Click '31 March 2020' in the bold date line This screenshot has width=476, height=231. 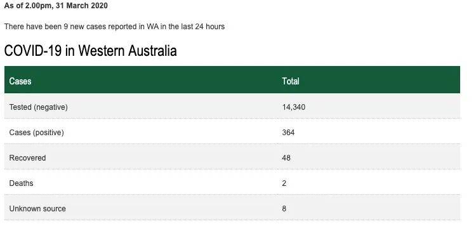[82, 6]
